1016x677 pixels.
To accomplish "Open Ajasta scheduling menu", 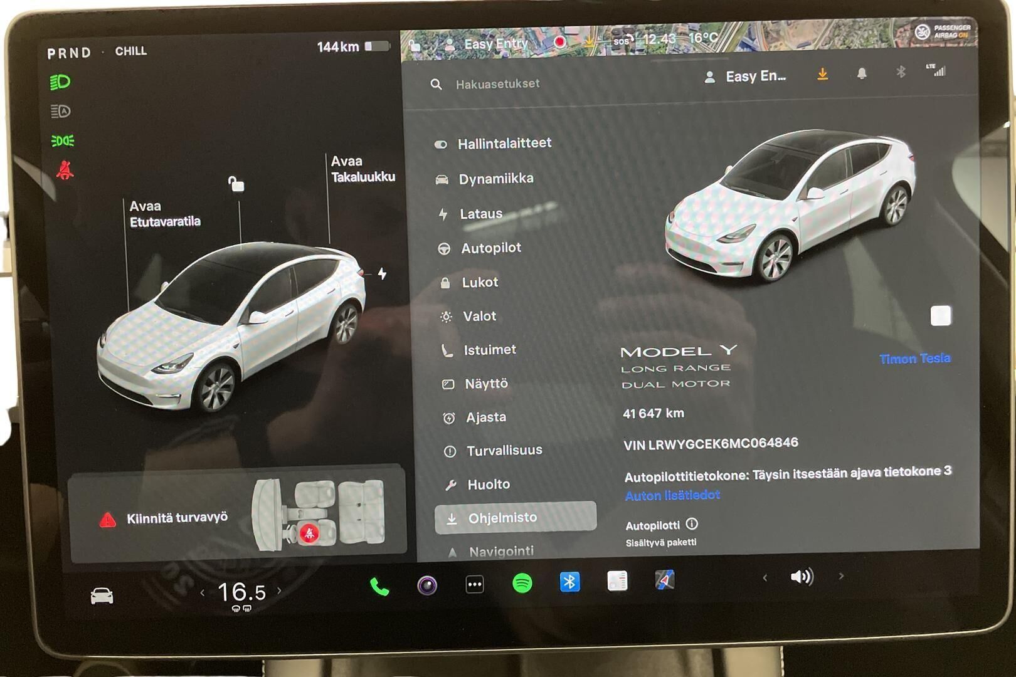I will [x=475, y=417].
